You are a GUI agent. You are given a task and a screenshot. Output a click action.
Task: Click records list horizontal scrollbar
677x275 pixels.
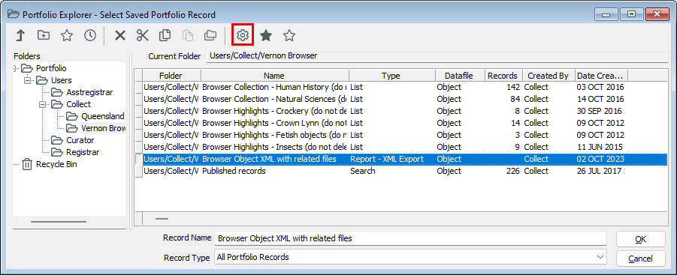click(162, 219)
